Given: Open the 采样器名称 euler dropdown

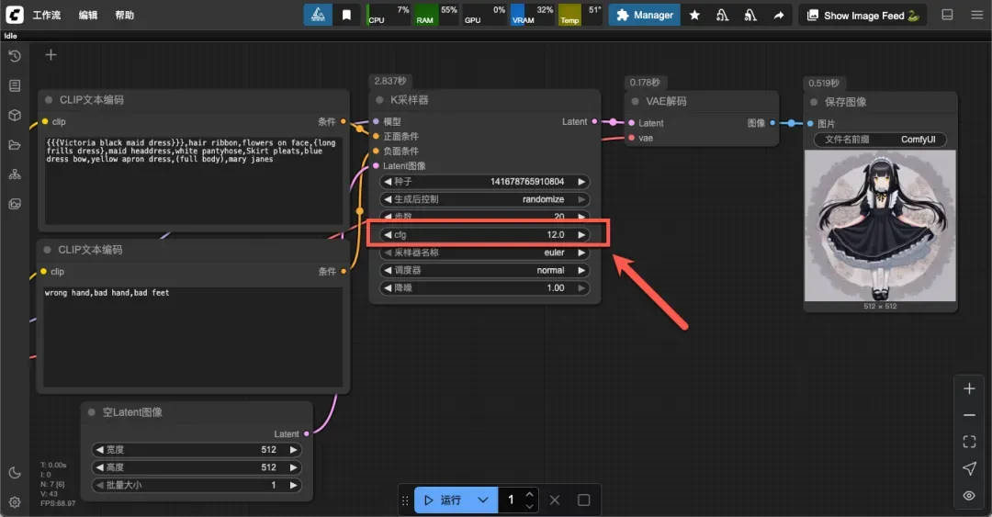Looking at the screenshot, I should coord(485,253).
